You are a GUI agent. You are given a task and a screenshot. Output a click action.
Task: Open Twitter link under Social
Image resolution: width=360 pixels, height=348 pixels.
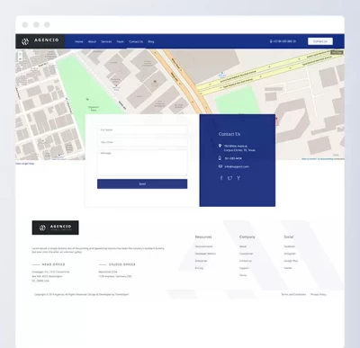click(x=288, y=268)
